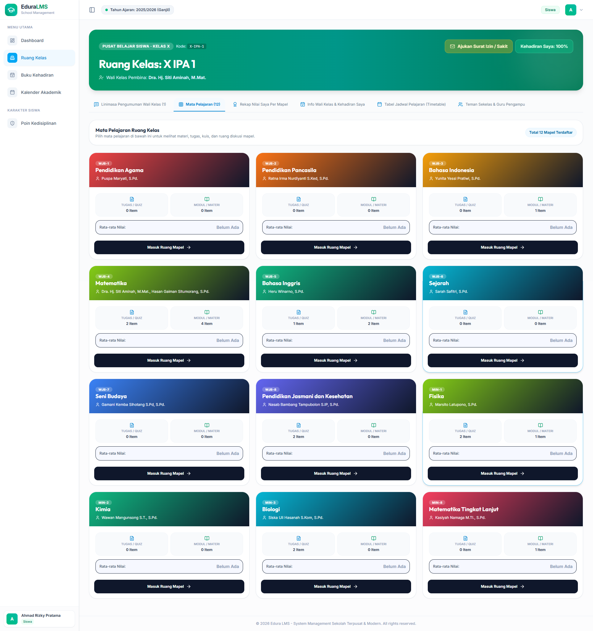
Task: Open Buku Kehadiran menu item
Action: point(39,75)
